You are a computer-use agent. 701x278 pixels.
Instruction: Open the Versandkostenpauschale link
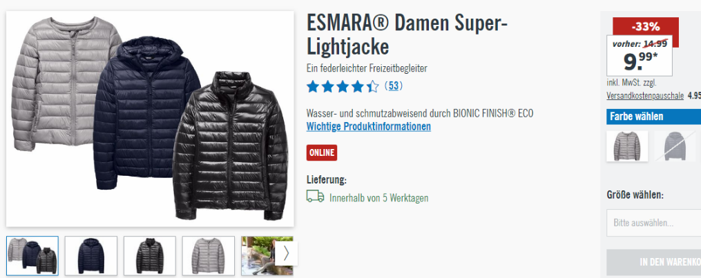coord(644,95)
